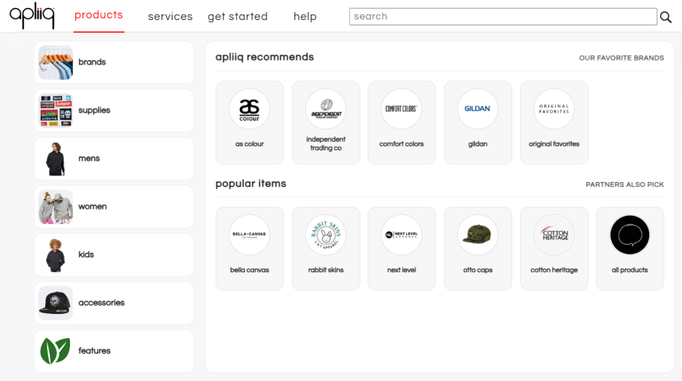Open the original favorites label
Screen dimensions: 682x381
point(554,144)
